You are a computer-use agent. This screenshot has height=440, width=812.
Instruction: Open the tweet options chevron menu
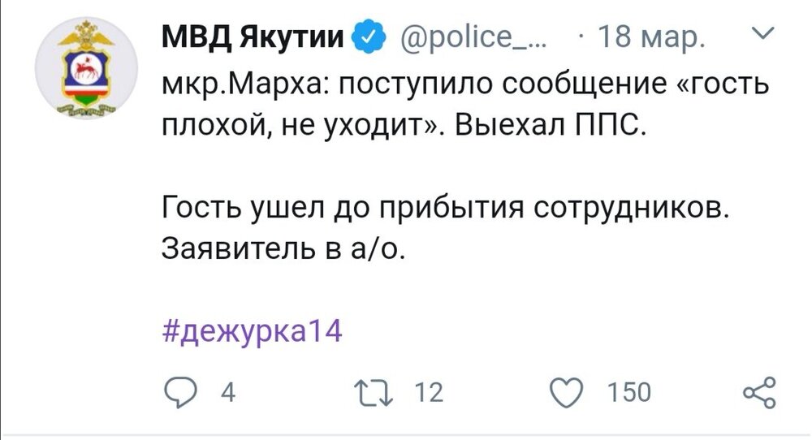pos(760,36)
